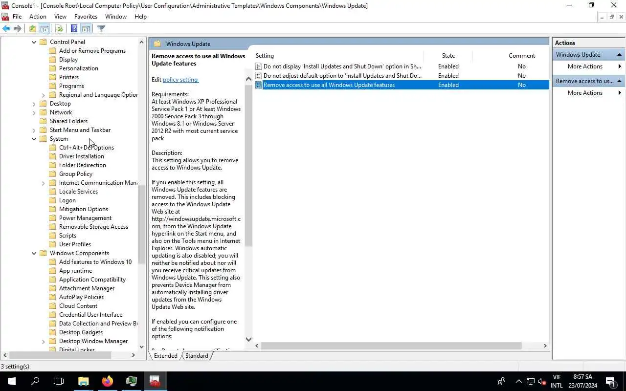The height and width of the screenshot is (391, 626).
Task: Collapse the Windows Components tree node
Action: (34, 253)
